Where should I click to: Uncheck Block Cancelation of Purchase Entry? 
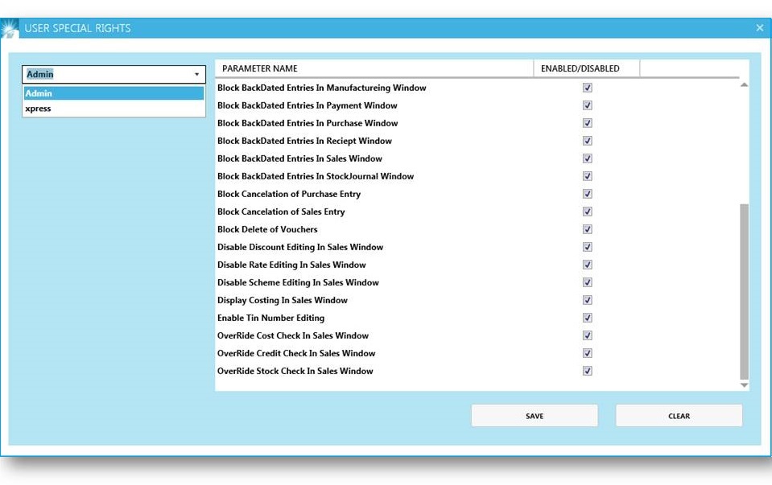pyautogui.click(x=587, y=193)
